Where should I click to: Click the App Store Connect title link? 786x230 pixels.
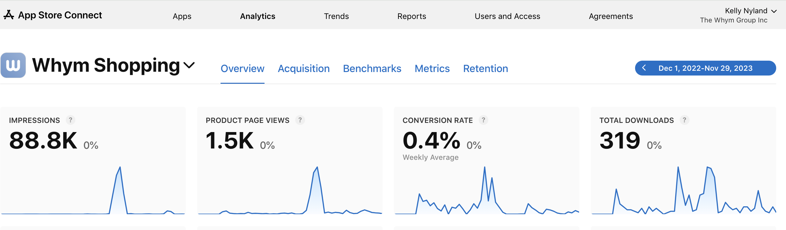point(60,15)
